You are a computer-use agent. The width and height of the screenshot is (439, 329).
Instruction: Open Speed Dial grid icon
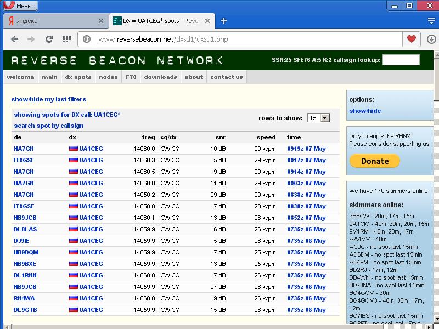[66, 39]
